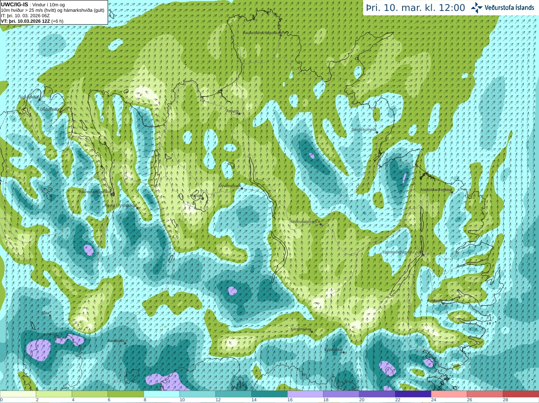The height and width of the screenshot is (403, 539).
Task: Click the Siglufjörður station marker
Action: [40, 100]
